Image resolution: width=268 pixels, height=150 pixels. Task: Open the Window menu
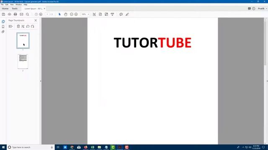[18, 5]
